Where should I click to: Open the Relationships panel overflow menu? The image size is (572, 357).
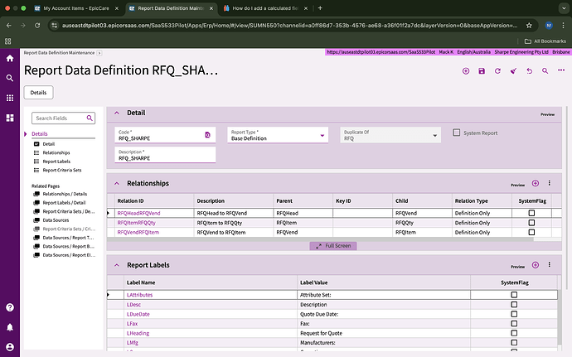550,183
